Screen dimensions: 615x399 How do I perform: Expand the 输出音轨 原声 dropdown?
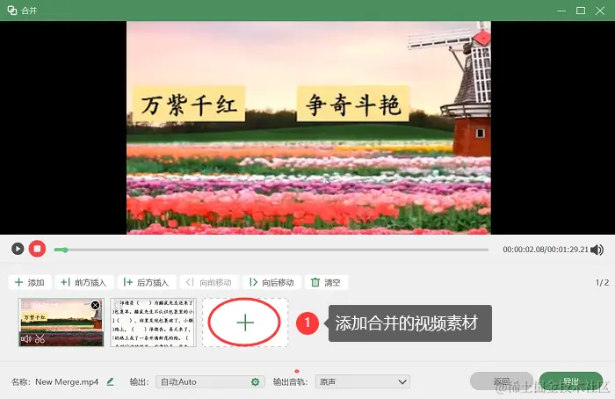pos(363,381)
